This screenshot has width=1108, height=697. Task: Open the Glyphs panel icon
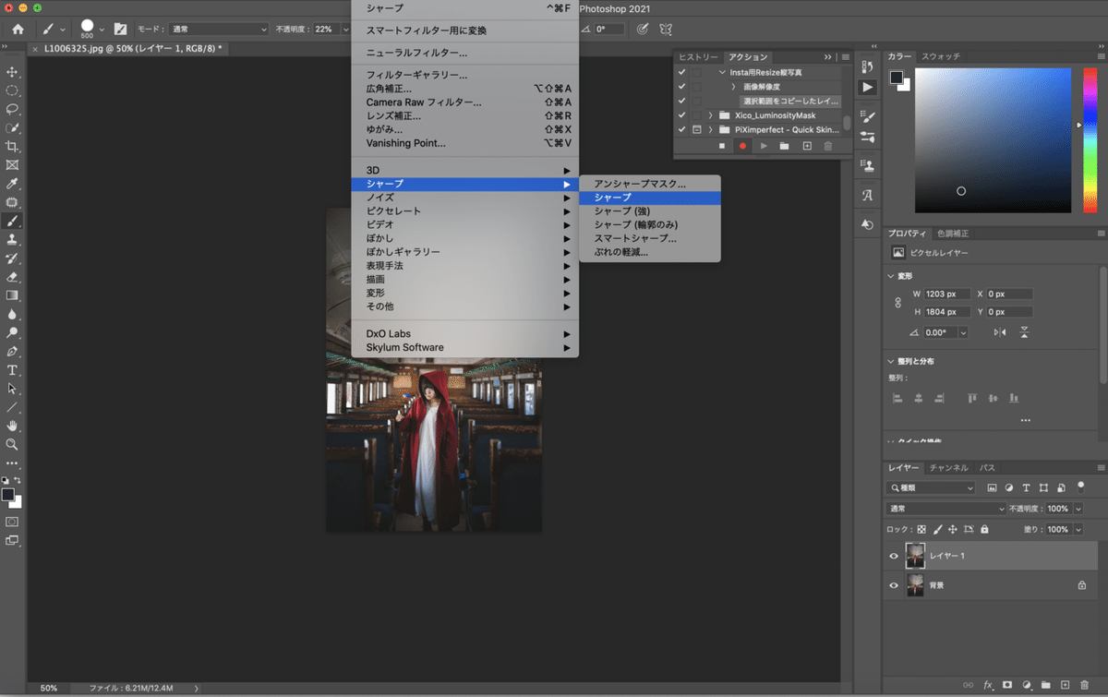click(x=867, y=195)
